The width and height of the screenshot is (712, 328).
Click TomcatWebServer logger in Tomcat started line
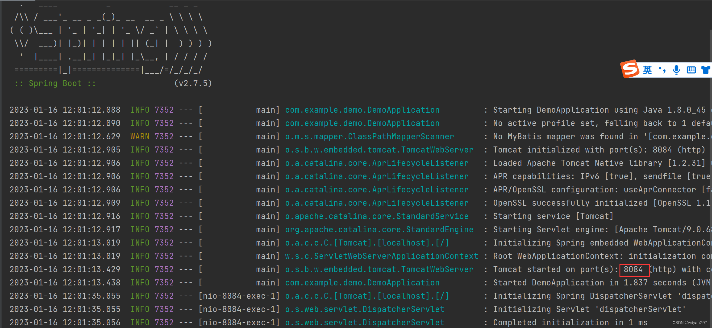[x=379, y=269]
